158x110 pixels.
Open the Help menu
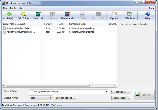pos(21,8)
